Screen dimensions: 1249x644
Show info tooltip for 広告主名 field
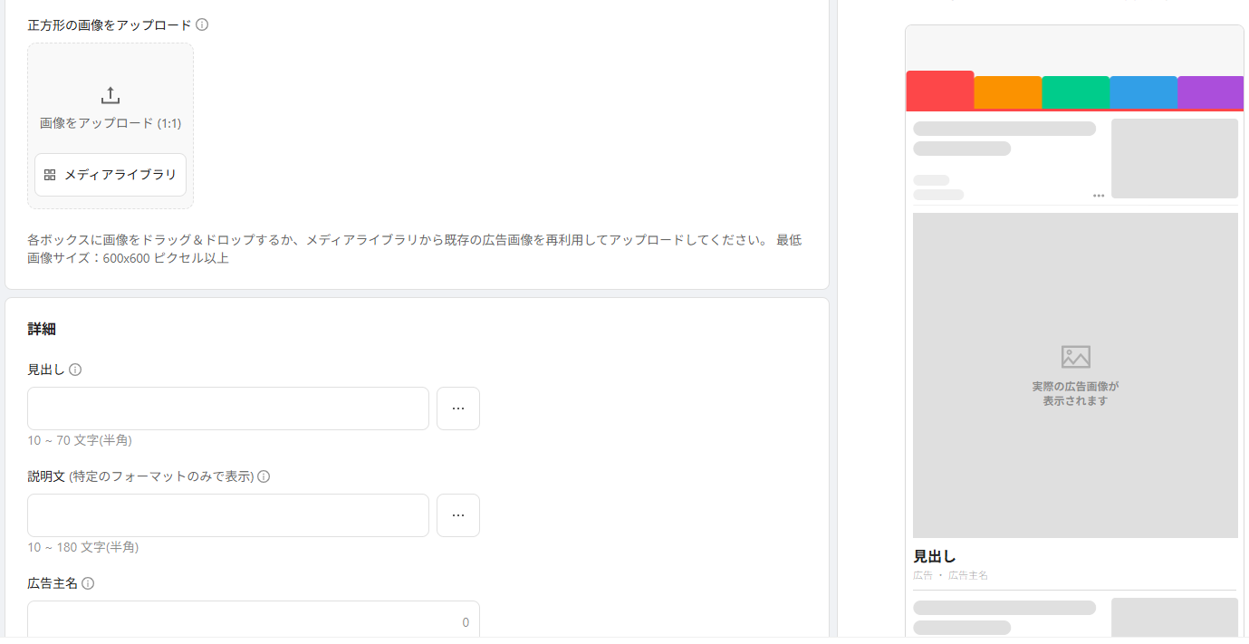point(88,583)
